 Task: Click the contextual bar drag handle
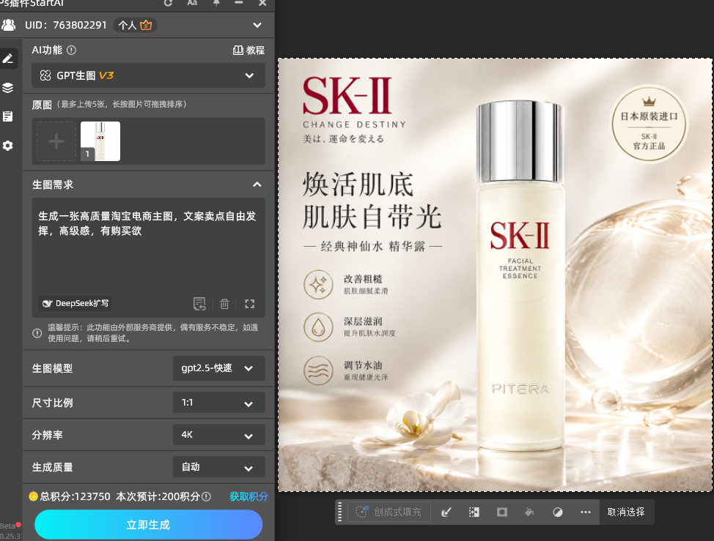pyautogui.click(x=339, y=512)
